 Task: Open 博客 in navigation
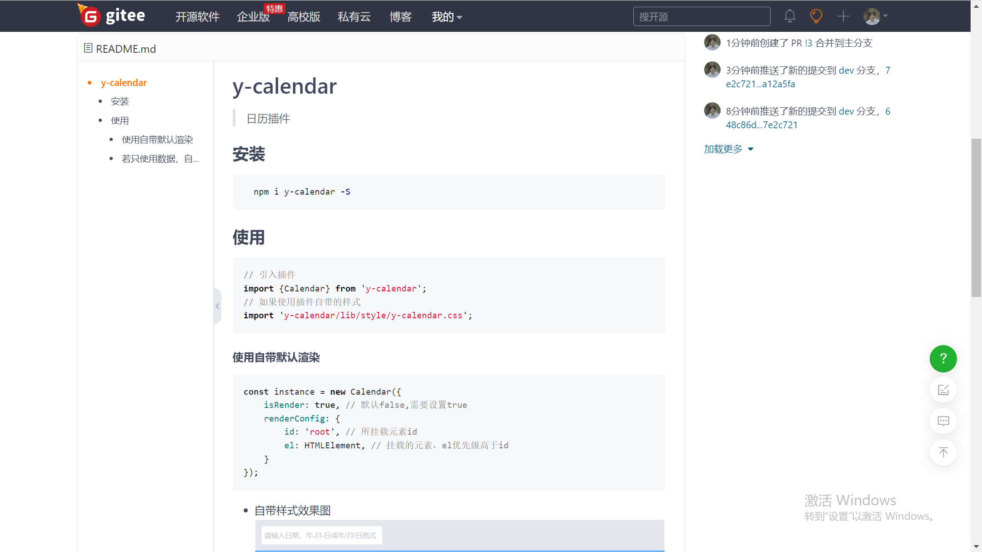[401, 17]
